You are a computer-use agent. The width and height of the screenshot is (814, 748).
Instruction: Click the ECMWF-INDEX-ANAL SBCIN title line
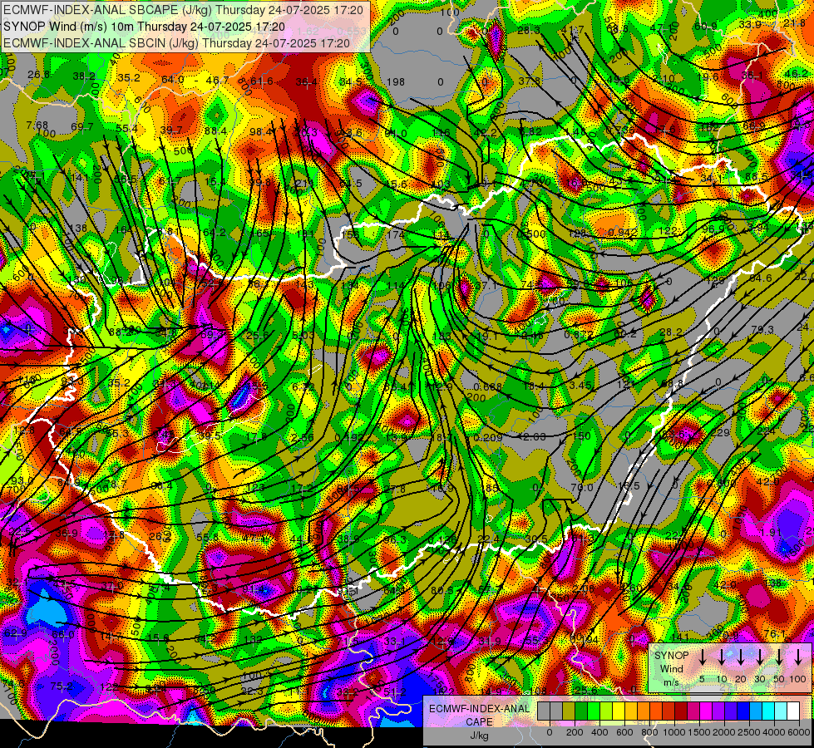pos(176,43)
